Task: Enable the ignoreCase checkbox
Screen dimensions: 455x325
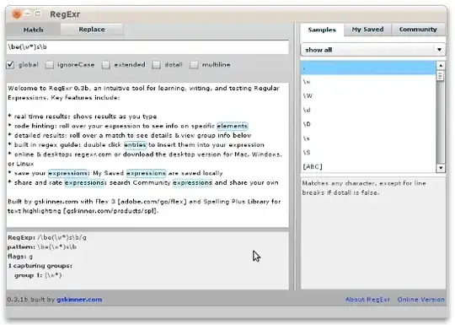Action: click(x=50, y=65)
